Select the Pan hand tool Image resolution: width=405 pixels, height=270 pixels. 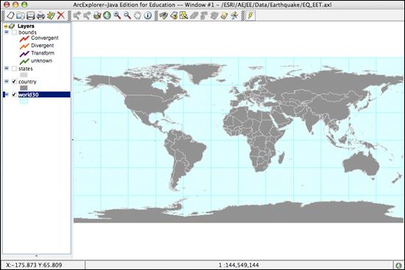(138, 15)
